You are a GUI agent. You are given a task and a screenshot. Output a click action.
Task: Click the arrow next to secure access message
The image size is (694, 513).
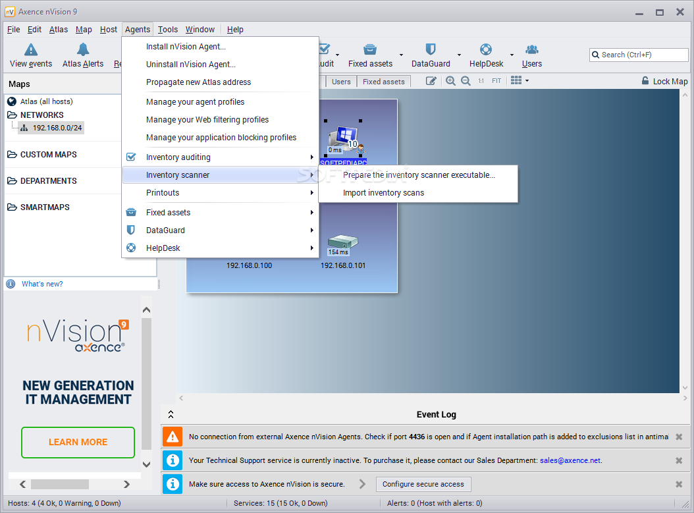362,484
